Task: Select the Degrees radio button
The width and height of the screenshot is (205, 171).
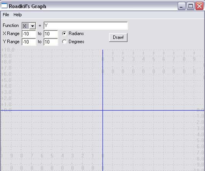Action: pyautogui.click(x=64, y=42)
